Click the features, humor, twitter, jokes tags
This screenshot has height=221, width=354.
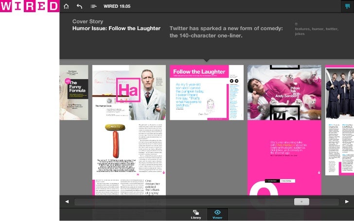click(316, 32)
